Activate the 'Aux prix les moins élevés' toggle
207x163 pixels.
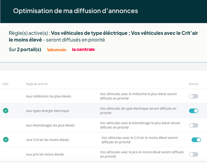[193, 154]
